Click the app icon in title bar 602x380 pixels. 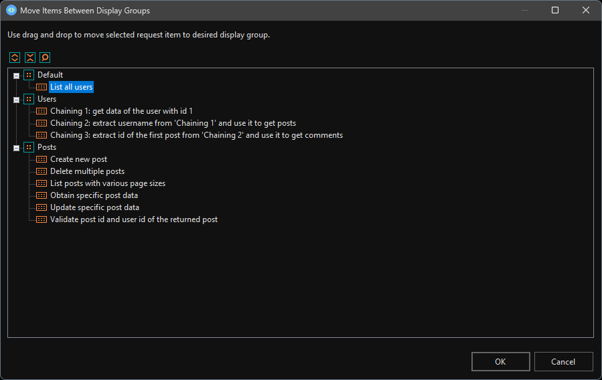click(x=11, y=10)
